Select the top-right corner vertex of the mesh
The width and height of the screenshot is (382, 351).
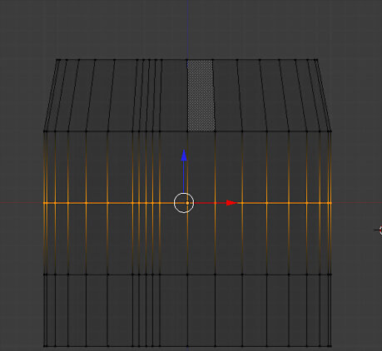[x=316, y=59]
